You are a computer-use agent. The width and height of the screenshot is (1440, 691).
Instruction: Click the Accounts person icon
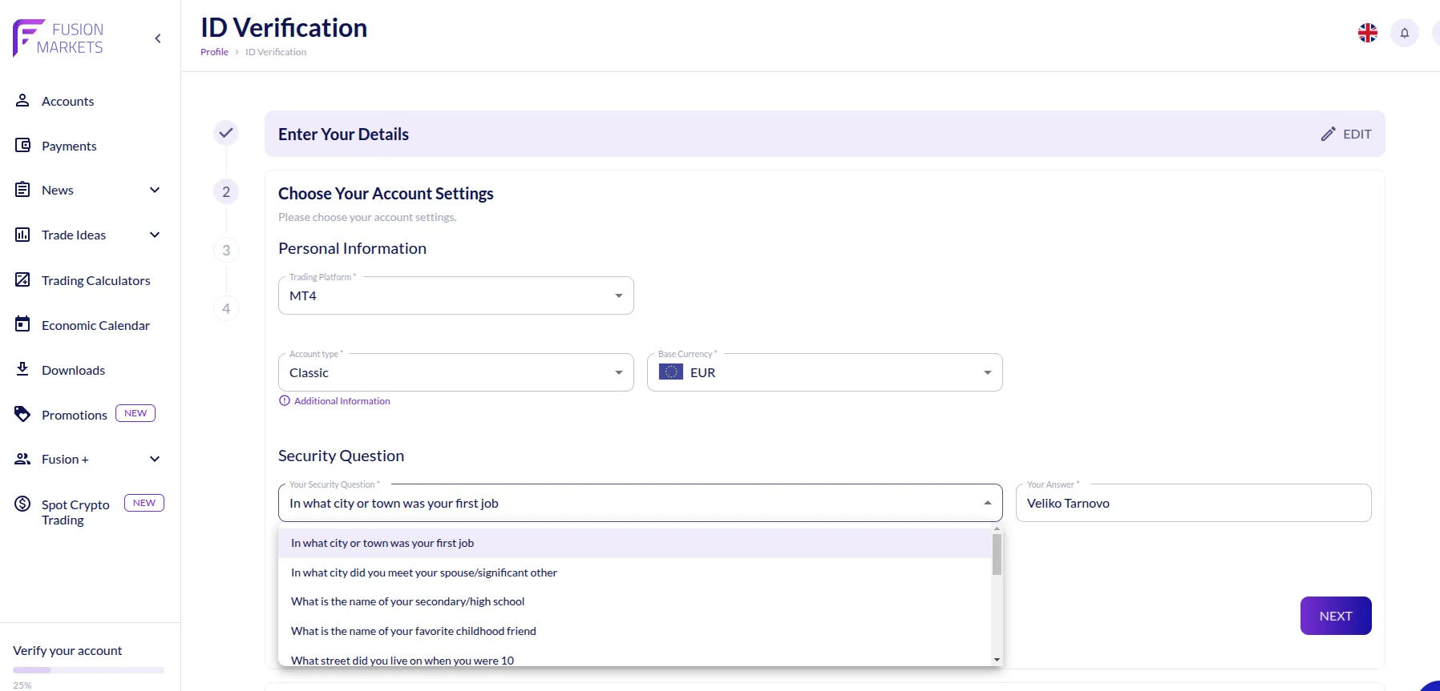click(x=22, y=100)
